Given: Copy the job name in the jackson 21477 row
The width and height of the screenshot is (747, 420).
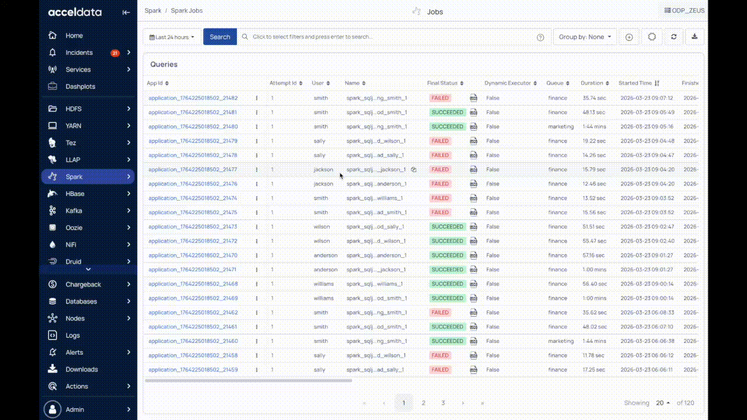Looking at the screenshot, I should (413, 170).
